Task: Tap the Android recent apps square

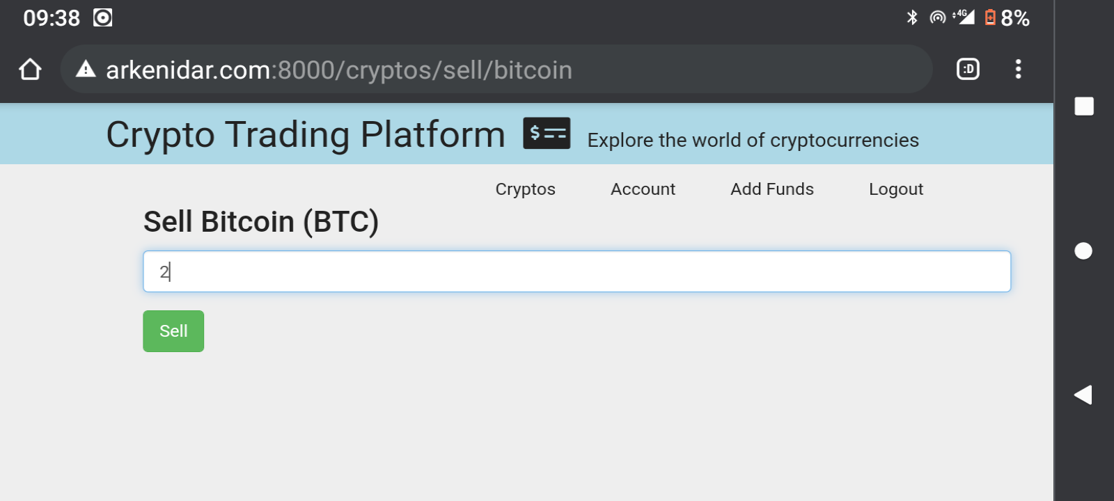Action: (x=1084, y=106)
